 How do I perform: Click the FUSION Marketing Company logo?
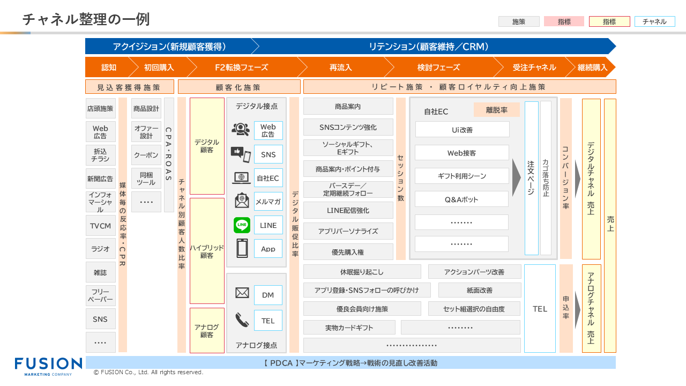coord(48,366)
